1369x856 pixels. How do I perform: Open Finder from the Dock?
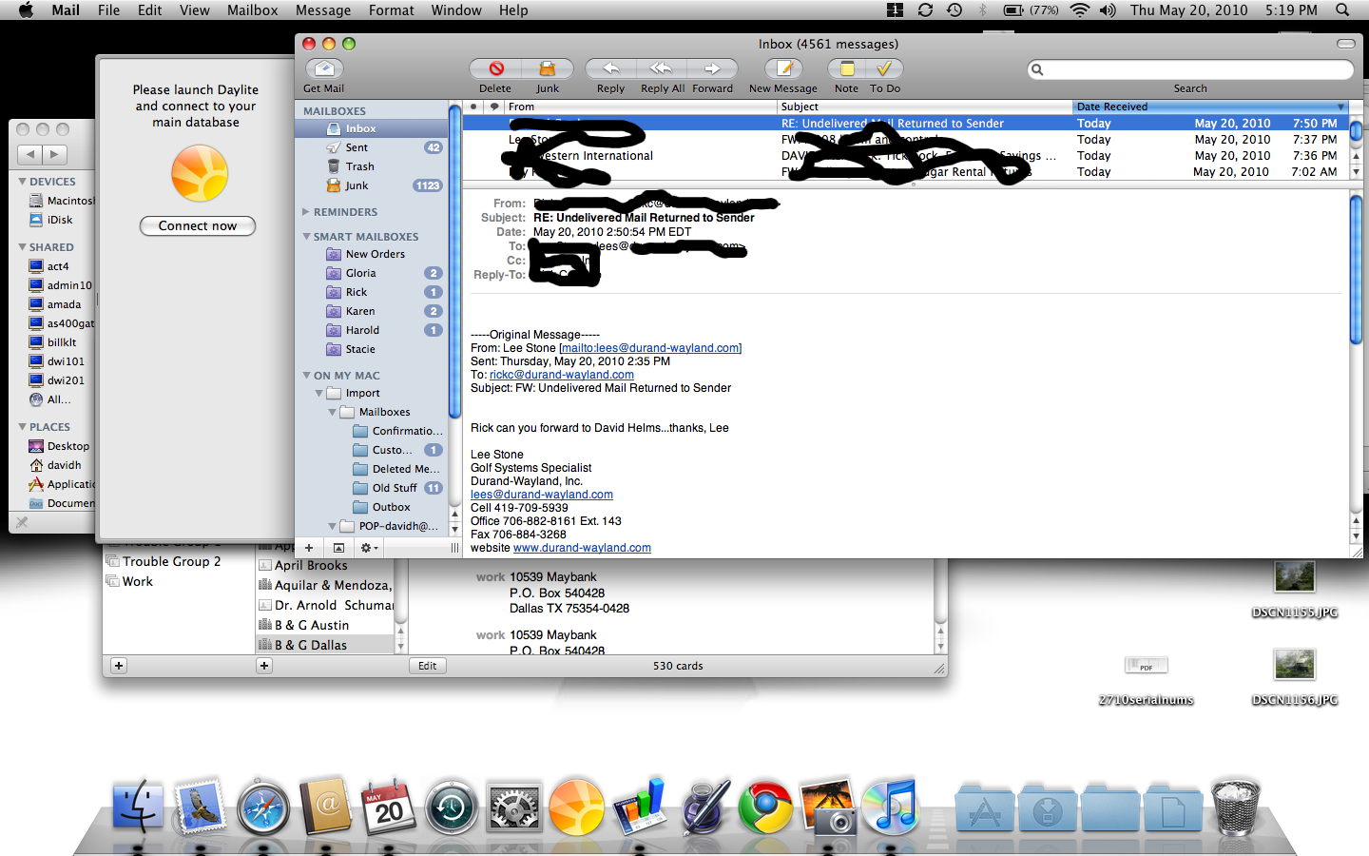(x=139, y=807)
